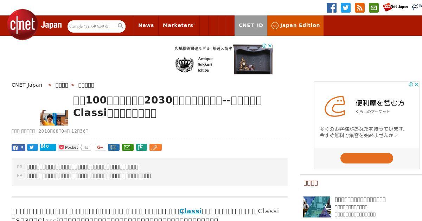Screen dimensions: 422x221
Task: Open the green mail newsletter icon in header
Action: pos(374,8)
